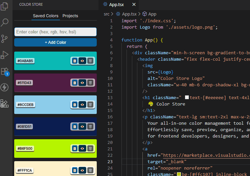This screenshot has width=250, height=176.
Task: Click src={Logo} on line 9
Action: click(x=160, y=72)
